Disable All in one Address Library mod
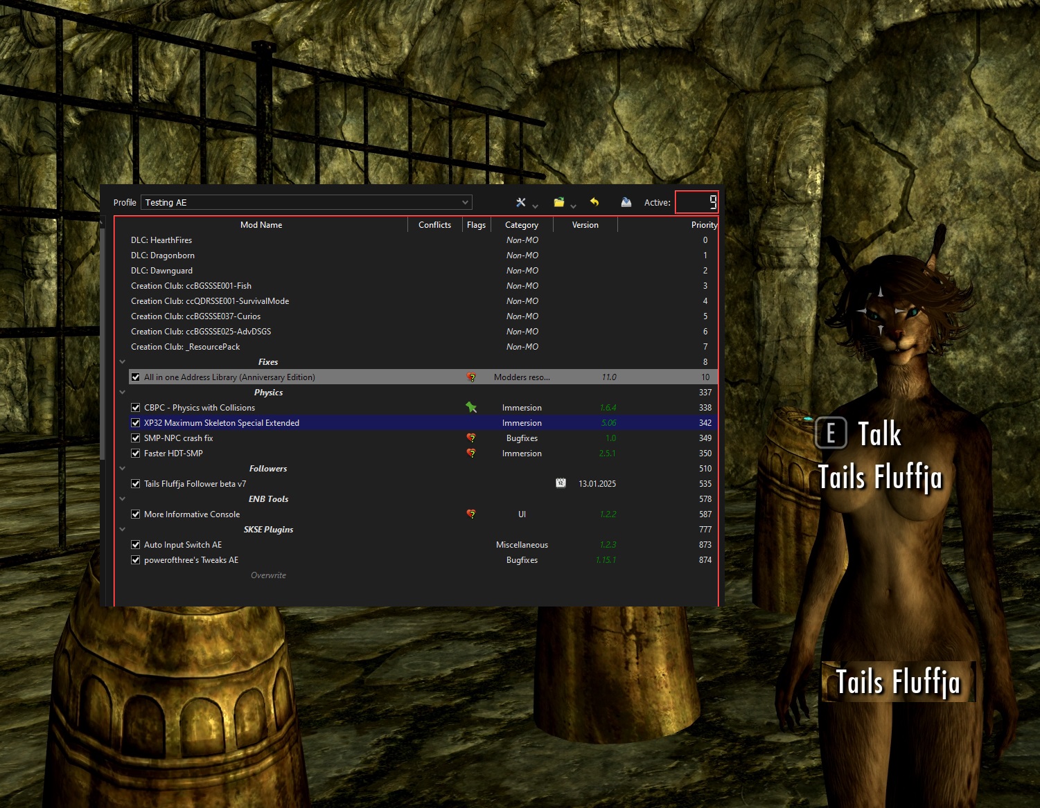Image resolution: width=1040 pixels, height=808 pixels. tap(136, 377)
